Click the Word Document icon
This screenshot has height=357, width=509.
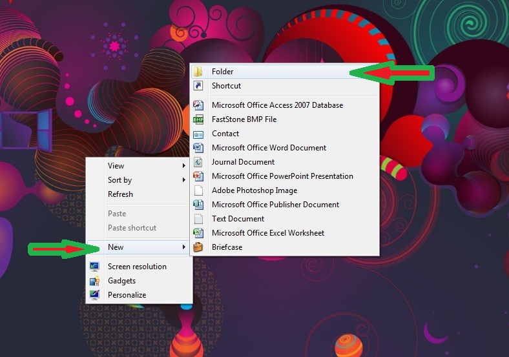198,148
